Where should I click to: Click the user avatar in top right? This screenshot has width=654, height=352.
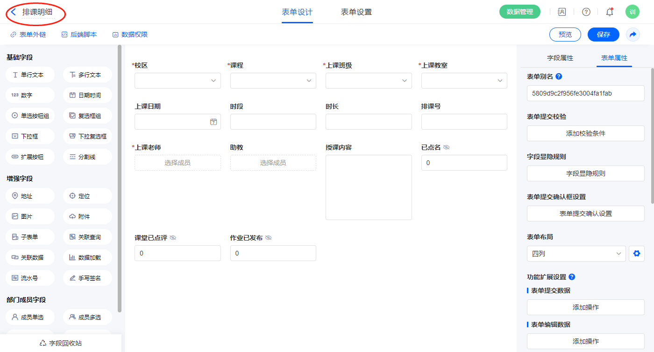pos(632,12)
